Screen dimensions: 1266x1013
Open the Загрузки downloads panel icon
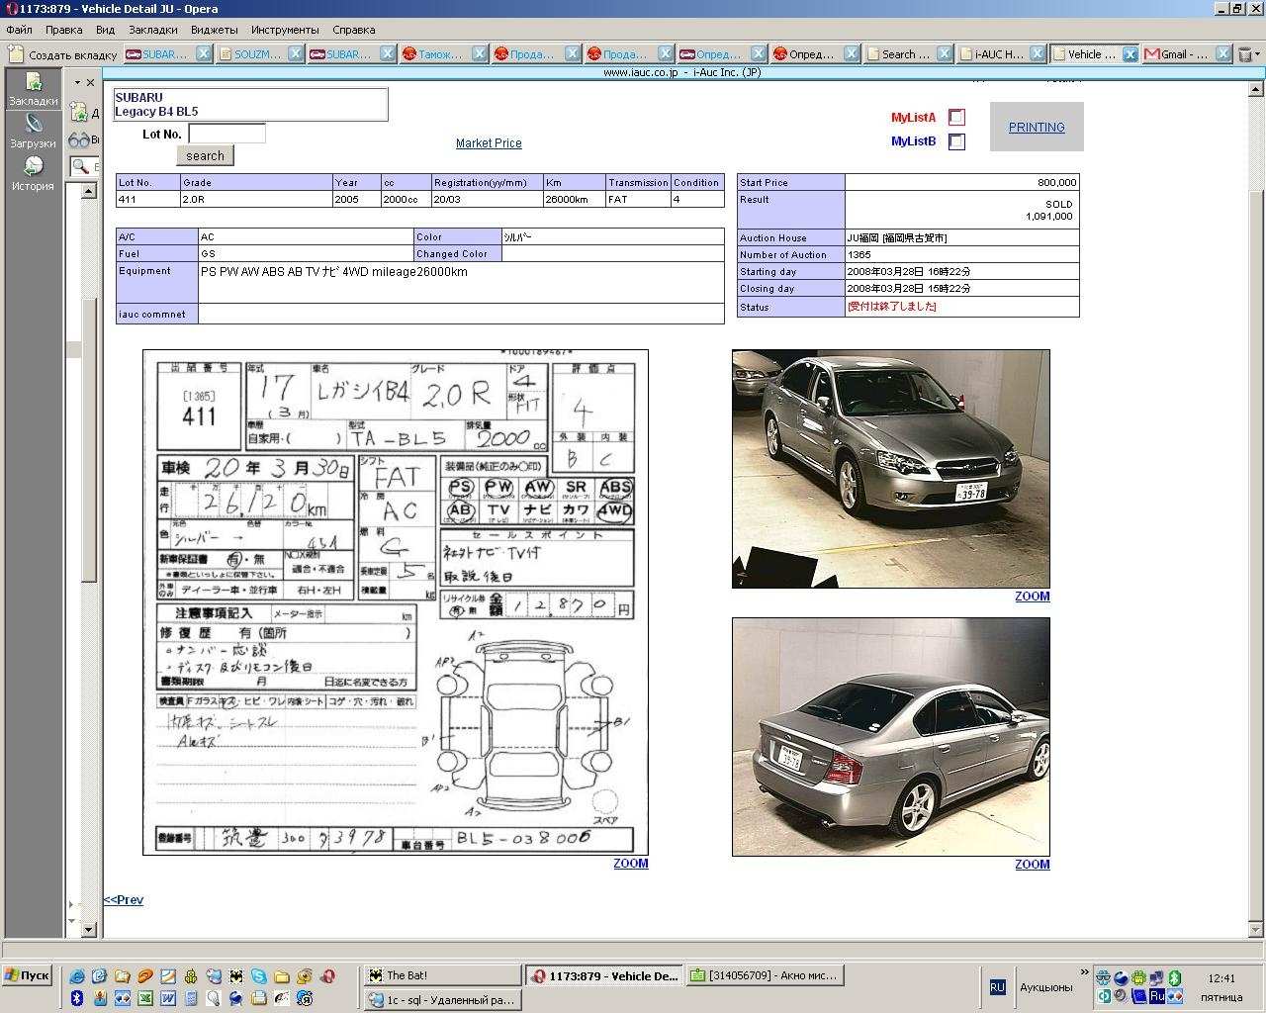click(34, 131)
